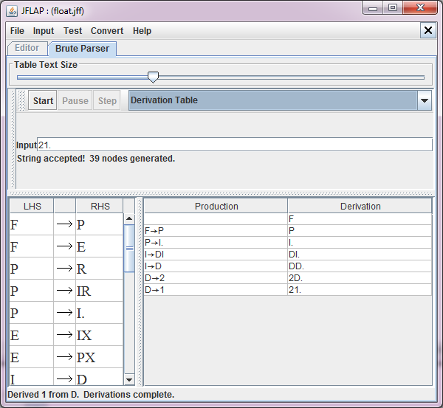Viewport: 443px width, 408px height.
Task: Click the Derivation column header
Action: coord(360,207)
